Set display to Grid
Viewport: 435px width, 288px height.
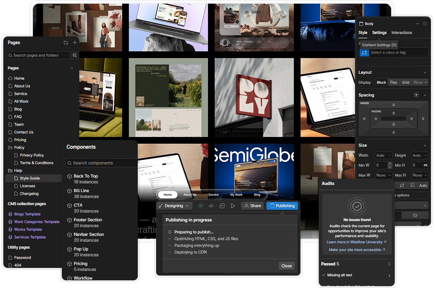pos(406,82)
